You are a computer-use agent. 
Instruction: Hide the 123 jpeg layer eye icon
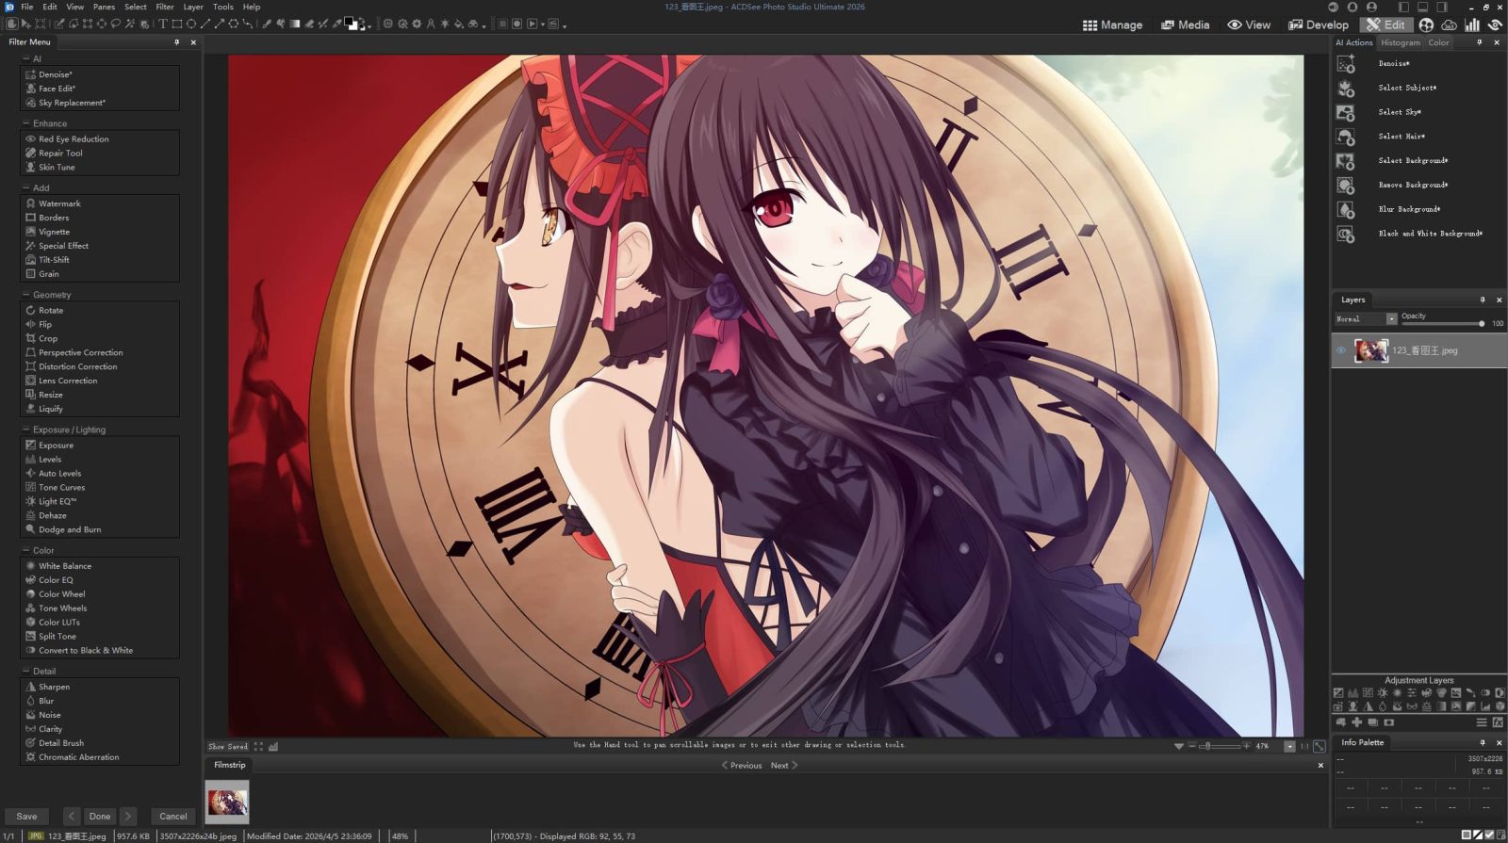coord(1341,350)
